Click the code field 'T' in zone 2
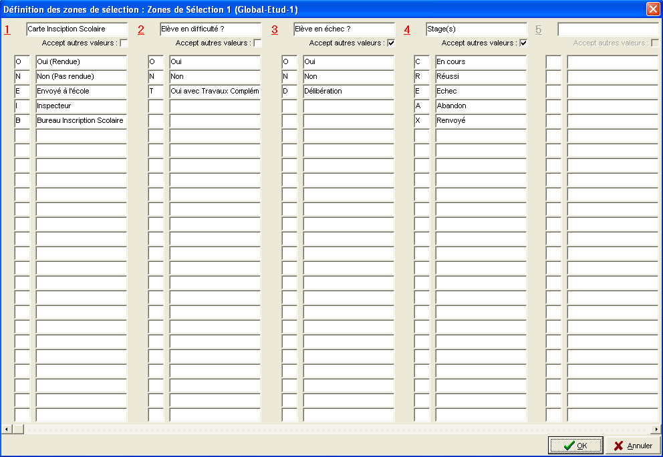The height and width of the screenshot is (457, 663). (156, 92)
